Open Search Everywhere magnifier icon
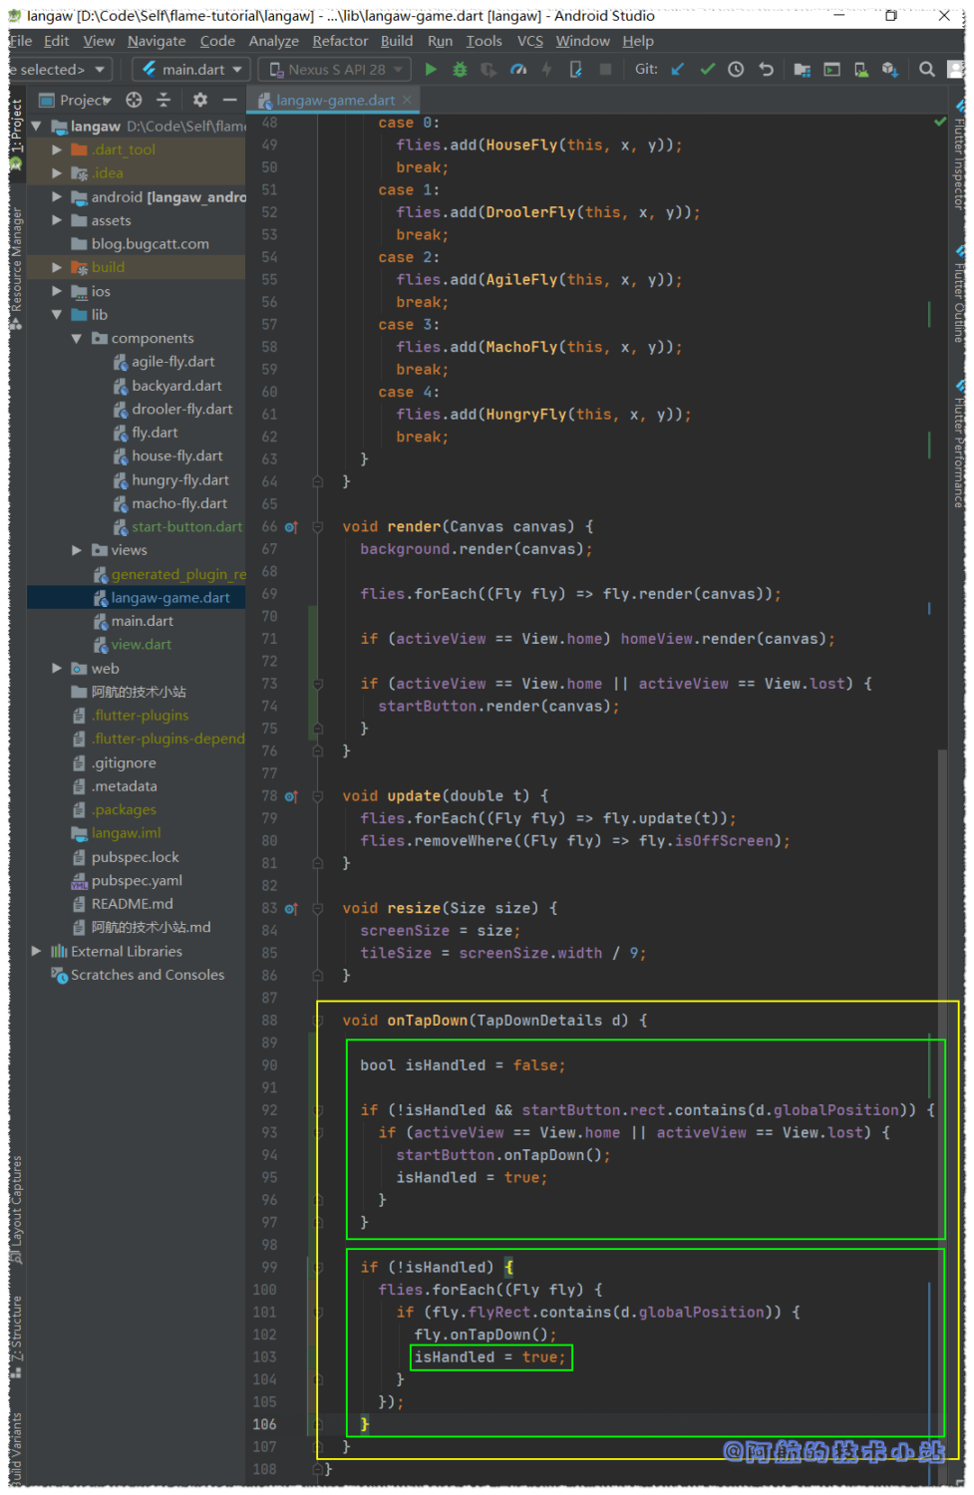 pyautogui.click(x=926, y=70)
